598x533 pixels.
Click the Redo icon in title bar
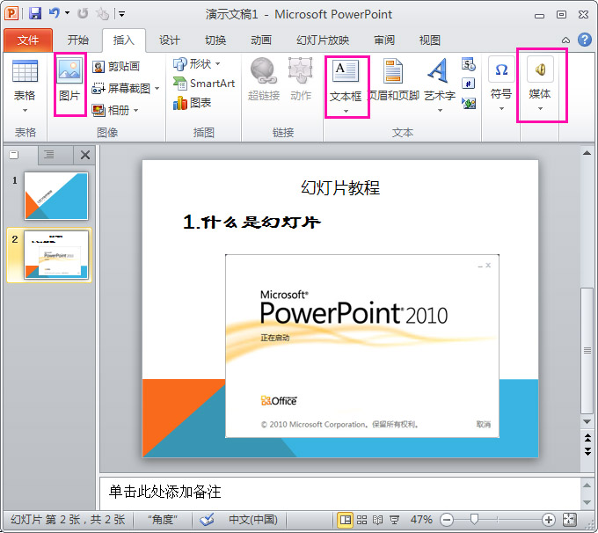coord(83,14)
